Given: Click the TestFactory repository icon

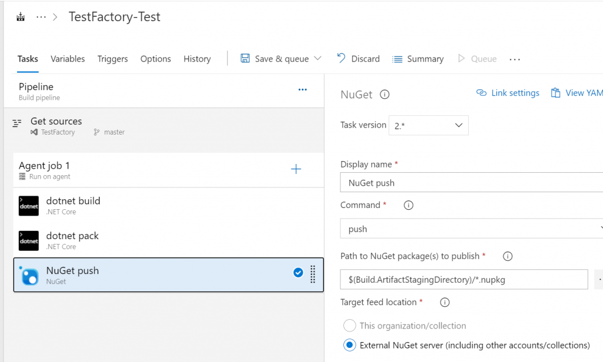Looking at the screenshot, I should pyautogui.click(x=34, y=132).
